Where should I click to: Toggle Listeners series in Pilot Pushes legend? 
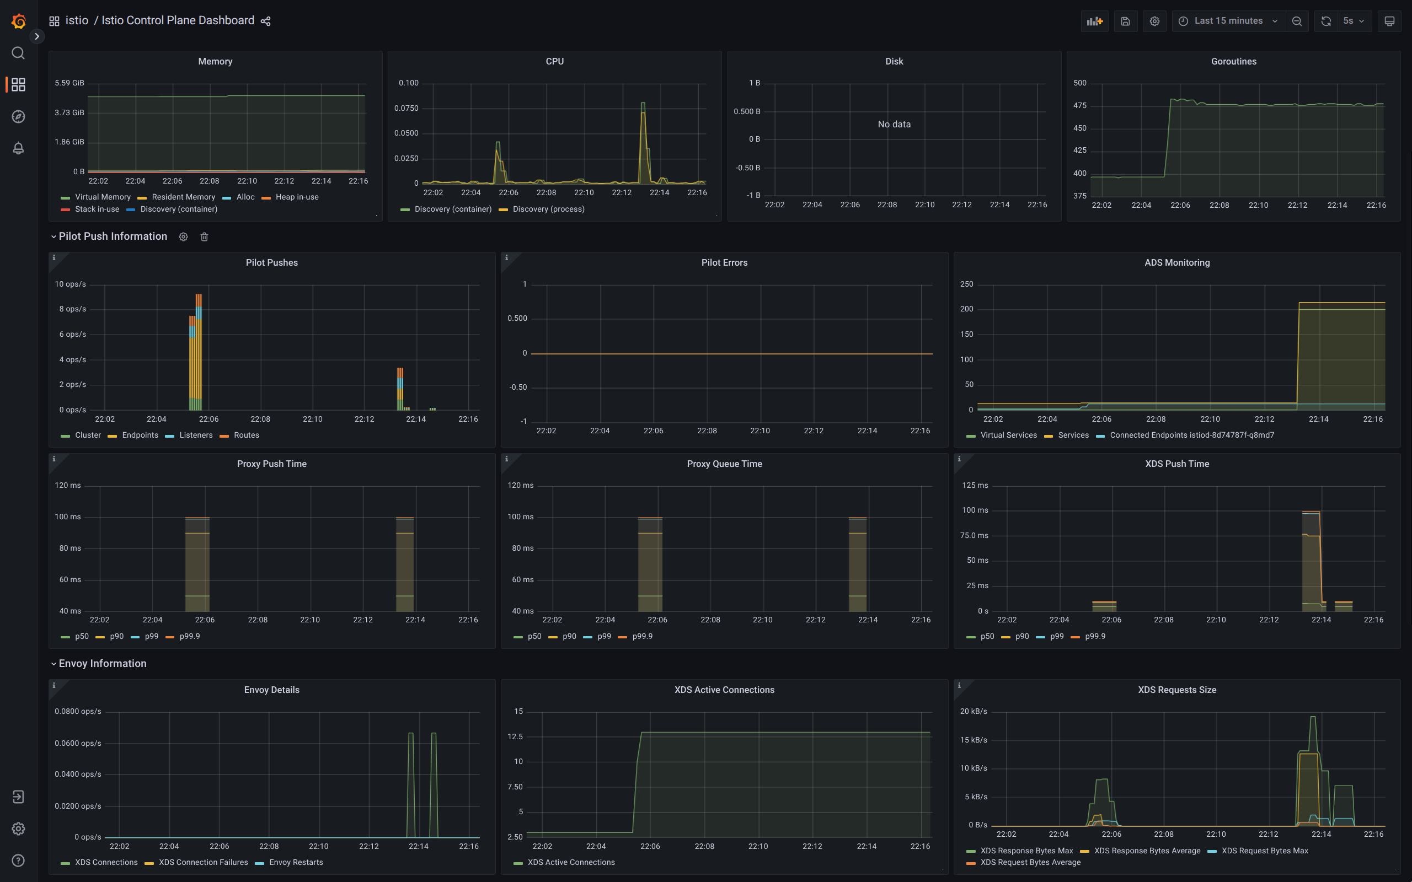tap(196, 435)
